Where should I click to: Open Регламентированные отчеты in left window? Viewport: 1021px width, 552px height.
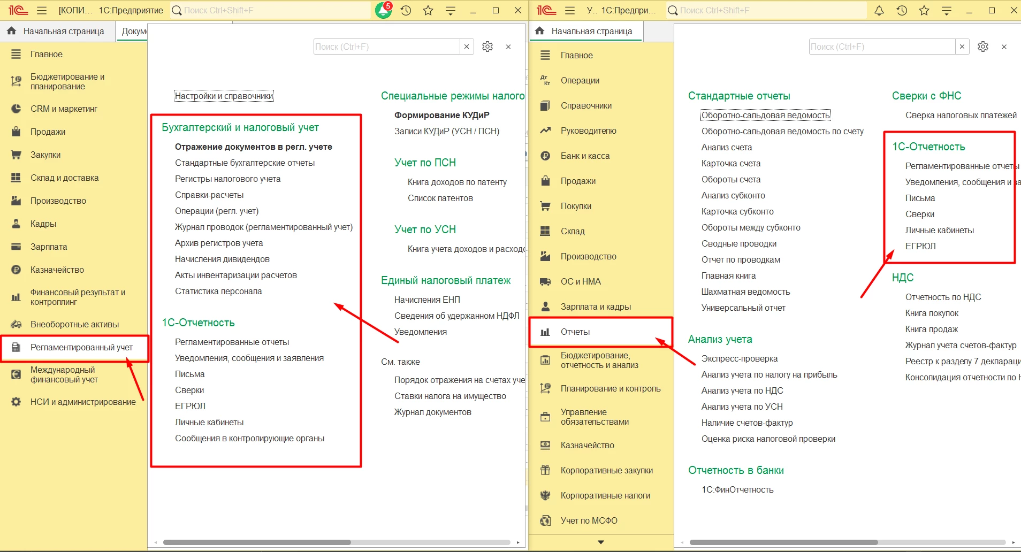232,342
